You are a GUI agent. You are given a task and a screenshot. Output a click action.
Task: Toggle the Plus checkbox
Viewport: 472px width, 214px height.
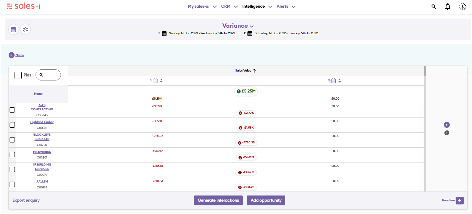click(18, 75)
